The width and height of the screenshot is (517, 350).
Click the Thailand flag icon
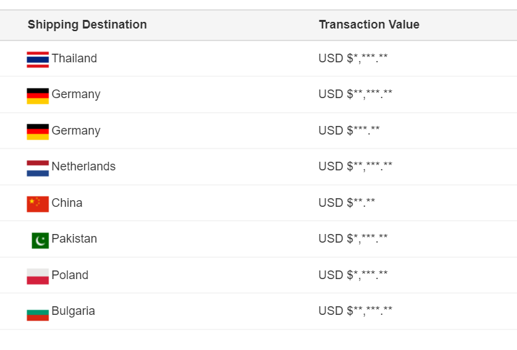(38, 60)
